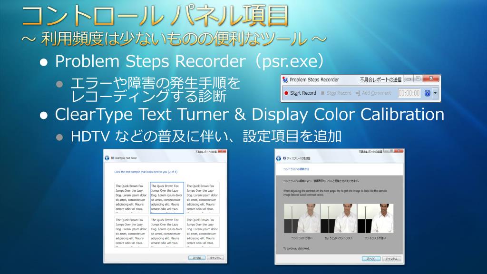Click the disabled maximize button of Problem Steps Recorder
487x274 pixels.
[x=418, y=78]
